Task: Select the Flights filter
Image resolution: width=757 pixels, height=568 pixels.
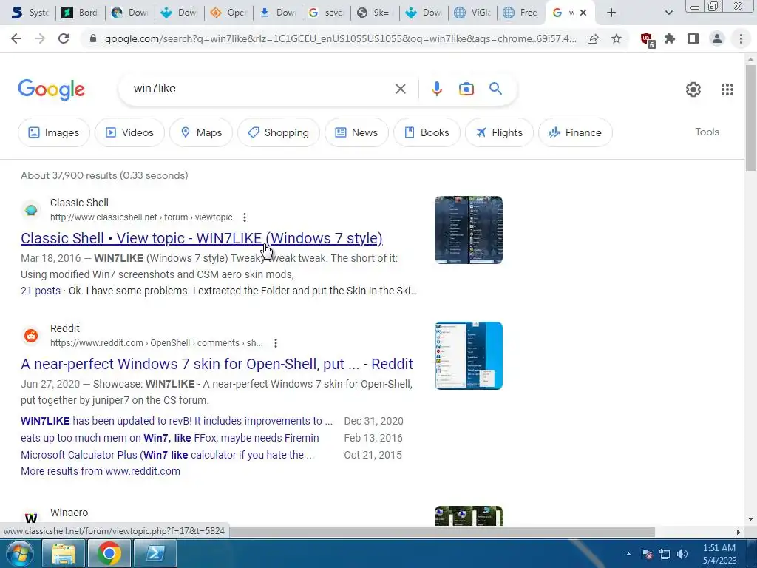Action: (499, 132)
